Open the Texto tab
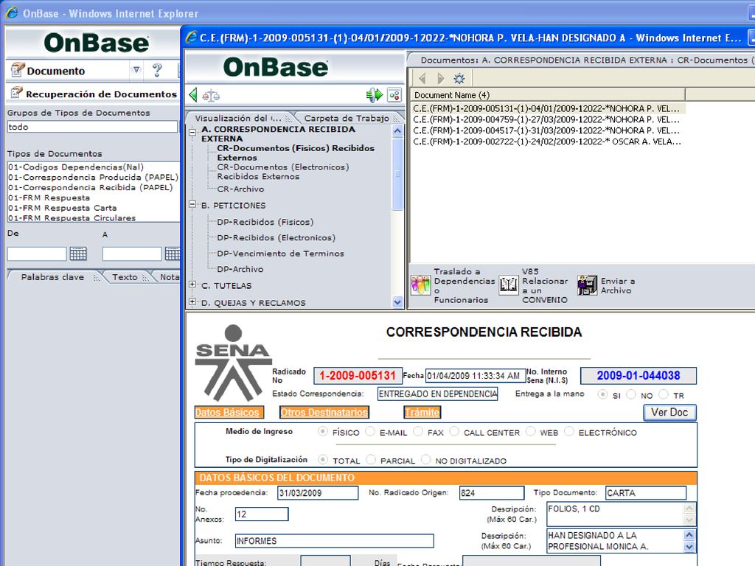This screenshot has height=566, width=755. tap(125, 277)
